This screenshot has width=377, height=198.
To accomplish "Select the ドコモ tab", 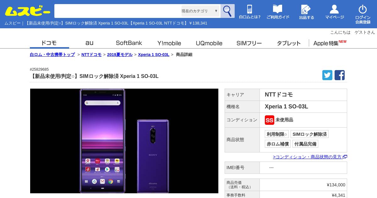I will [x=49, y=43].
